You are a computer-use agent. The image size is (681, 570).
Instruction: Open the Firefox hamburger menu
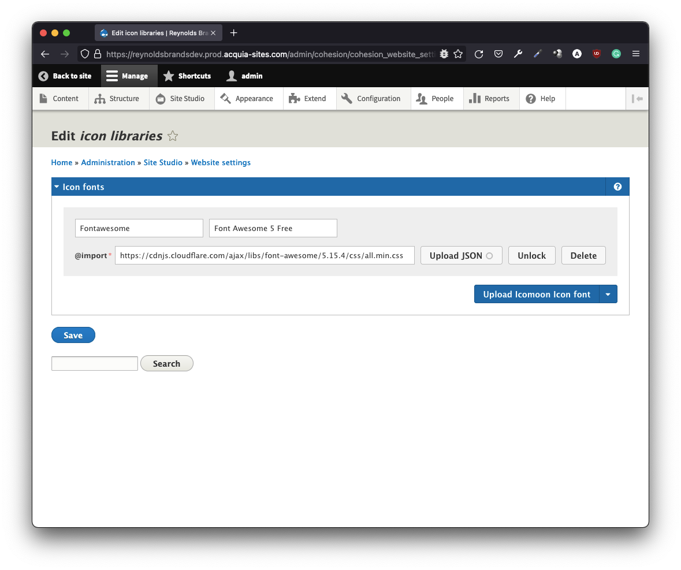click(636, 54)
